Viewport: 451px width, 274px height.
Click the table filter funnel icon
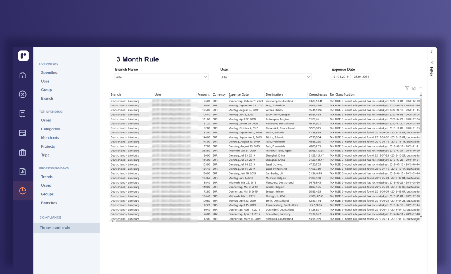click(407, 88)
